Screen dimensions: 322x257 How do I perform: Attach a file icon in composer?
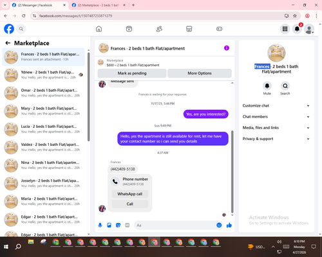tap(109, 225)
